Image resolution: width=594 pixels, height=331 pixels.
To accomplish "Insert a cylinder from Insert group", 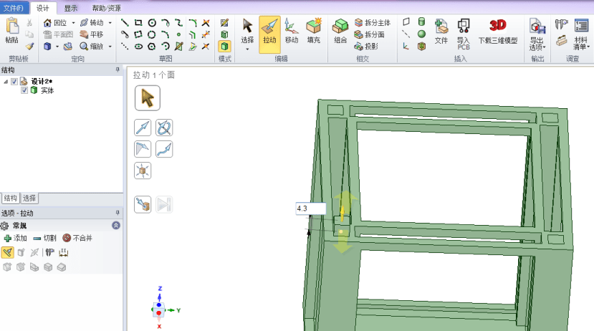I will coord(421,21).
